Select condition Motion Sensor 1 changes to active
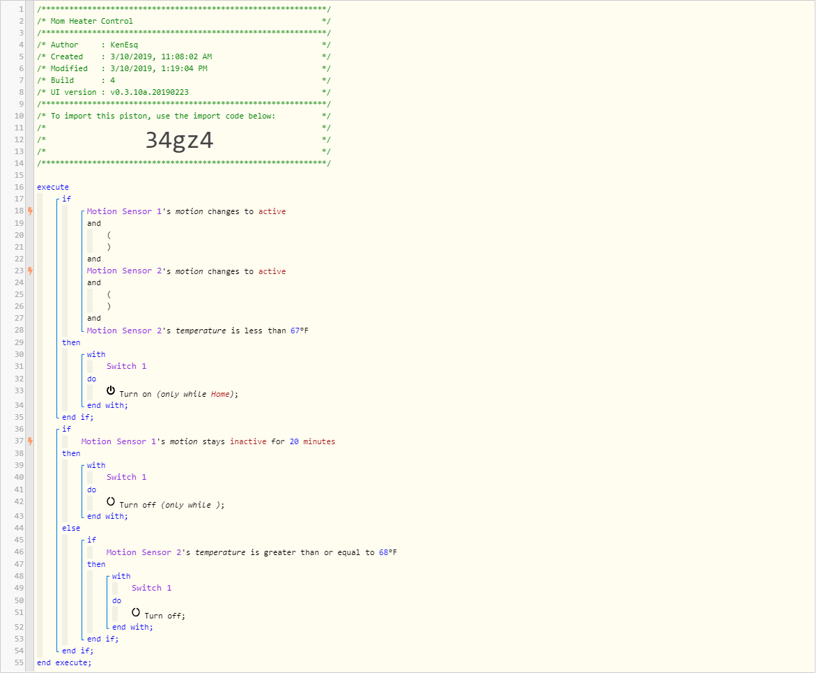The height and width of the screenshot is (675, 821). click(x=186, y=212)
